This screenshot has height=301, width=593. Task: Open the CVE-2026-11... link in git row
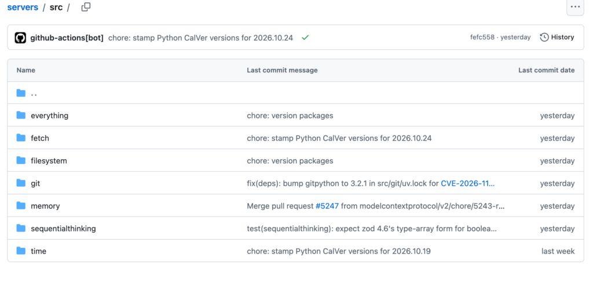467,183
